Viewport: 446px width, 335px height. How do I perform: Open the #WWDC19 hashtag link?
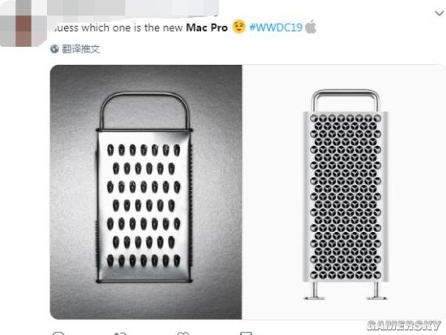pos(276,28)
